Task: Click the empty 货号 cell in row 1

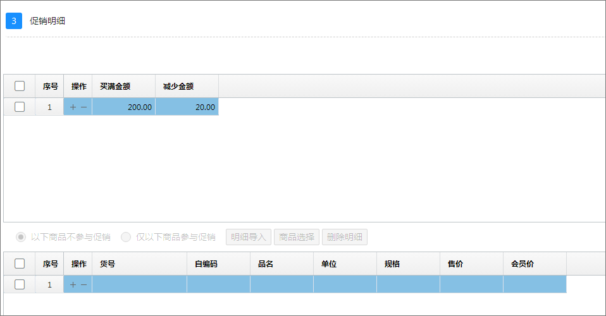Action: coord(140,284)
